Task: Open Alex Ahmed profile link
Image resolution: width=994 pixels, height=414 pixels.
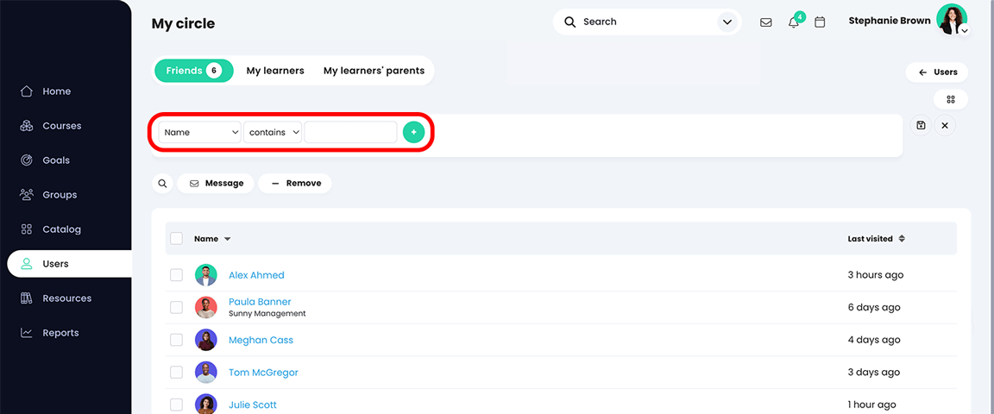Action: (x=256, y=275)
